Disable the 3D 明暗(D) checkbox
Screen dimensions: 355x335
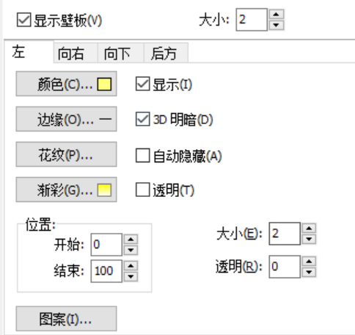142,119
